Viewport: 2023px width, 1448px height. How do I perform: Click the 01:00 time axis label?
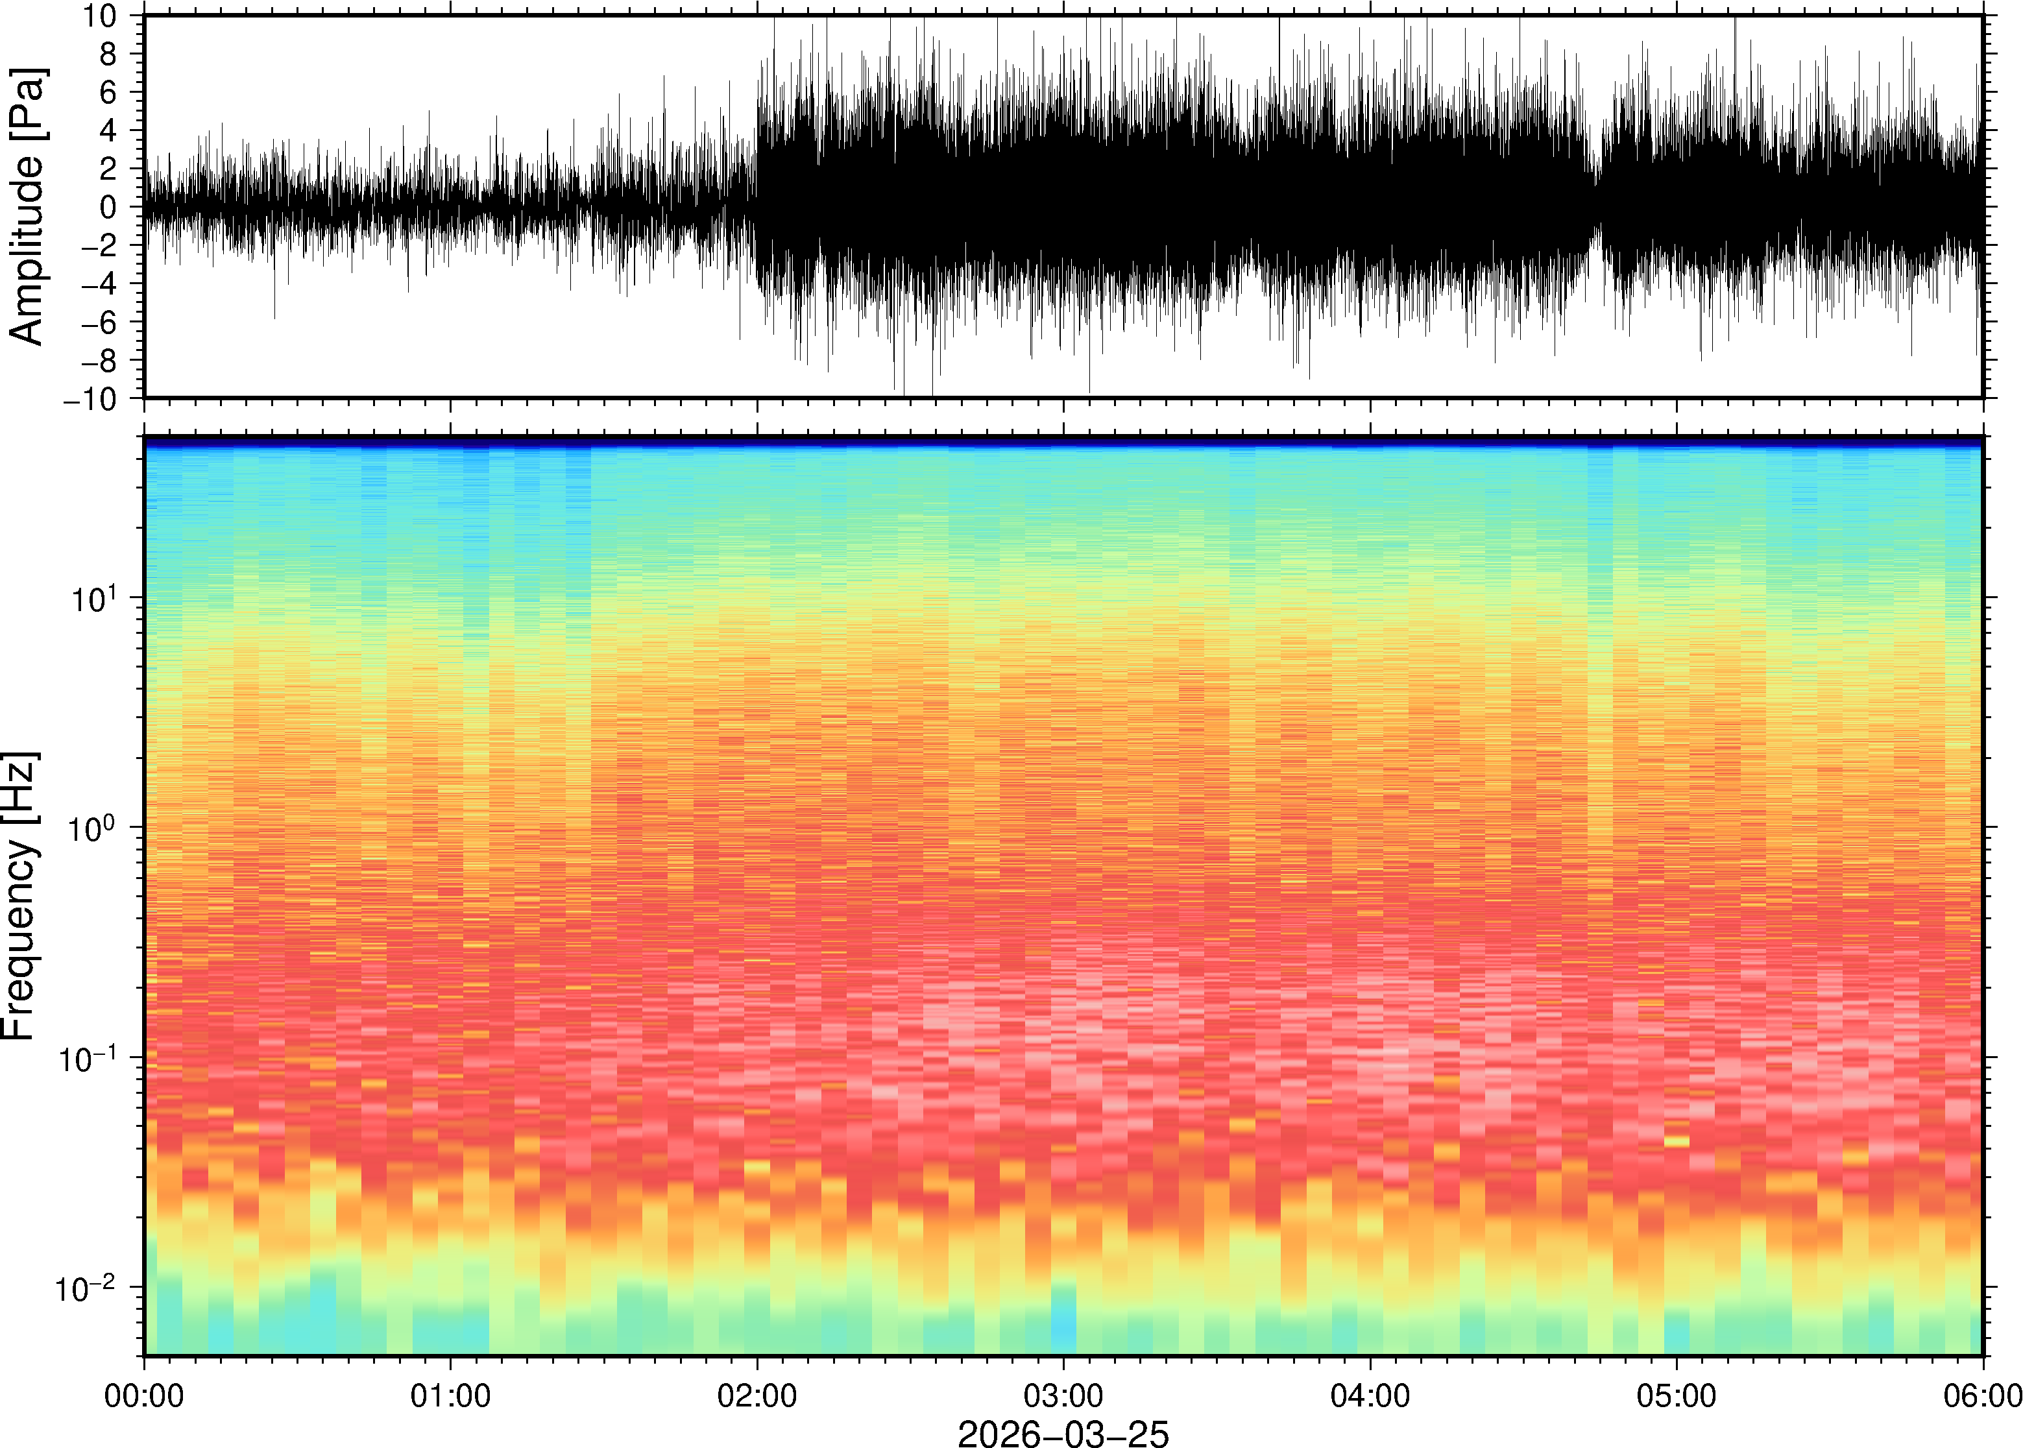point(450,1395)
